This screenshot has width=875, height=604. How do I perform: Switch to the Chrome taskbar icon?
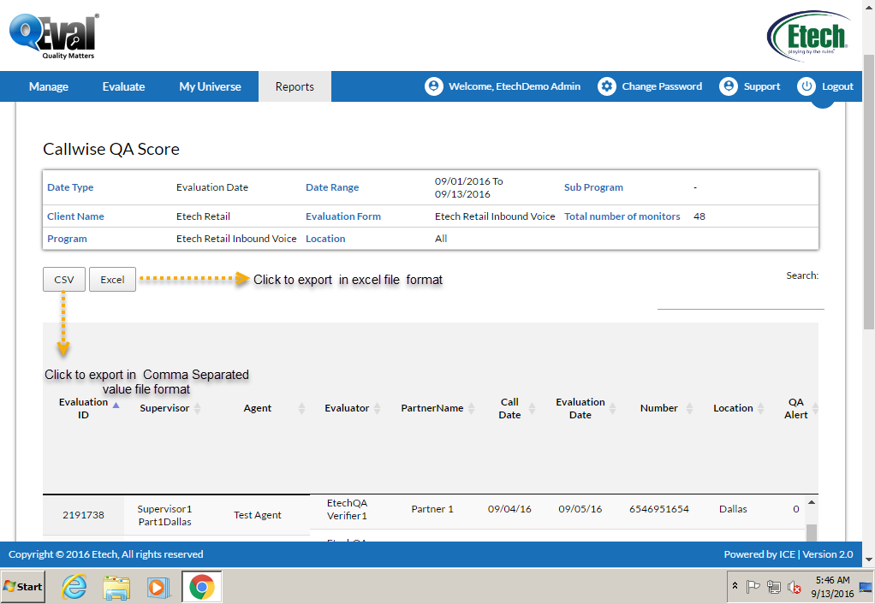pos(201,587)
